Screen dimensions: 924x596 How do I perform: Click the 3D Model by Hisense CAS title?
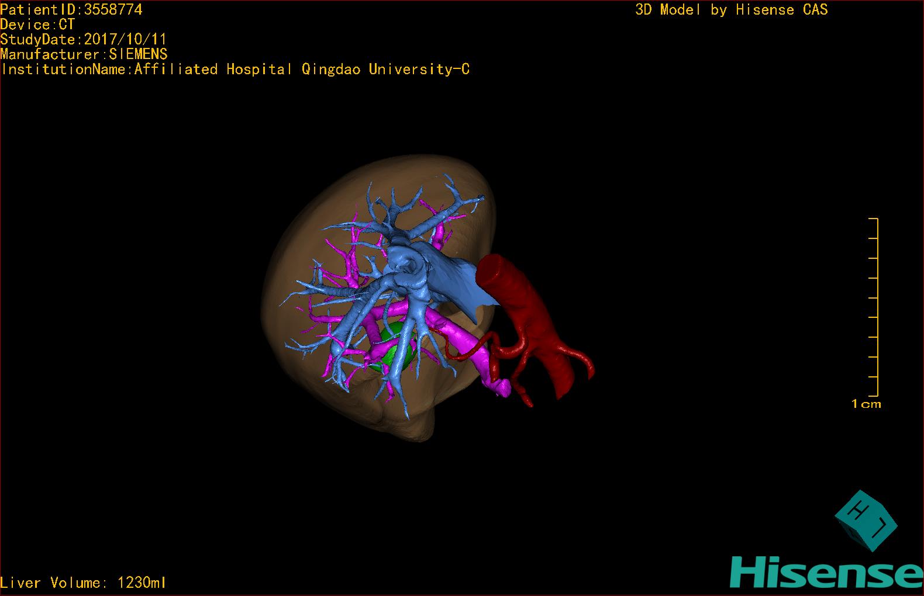[732, 9]
